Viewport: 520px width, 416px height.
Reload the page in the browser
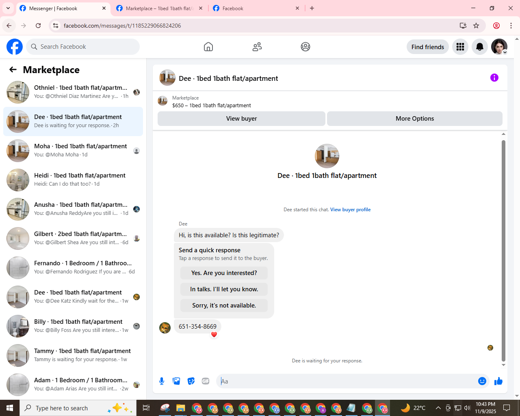(38, 26)
